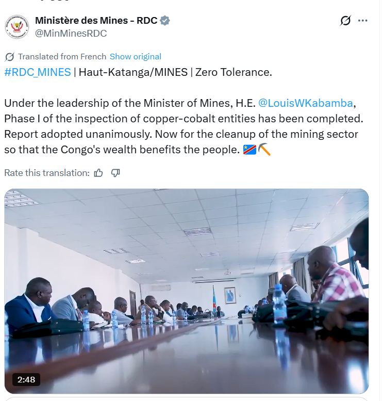Show original French text
Screen dimensions: 382x401
(135, 57)
